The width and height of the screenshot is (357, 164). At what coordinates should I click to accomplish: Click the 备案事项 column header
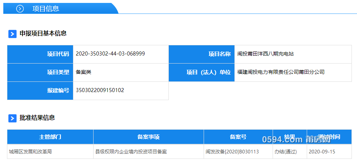click(149, 137)
